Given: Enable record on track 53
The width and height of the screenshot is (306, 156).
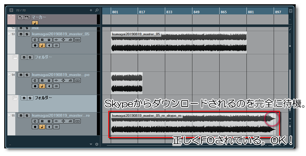Looking at the screenshot, I should click(x=35, y=45).
